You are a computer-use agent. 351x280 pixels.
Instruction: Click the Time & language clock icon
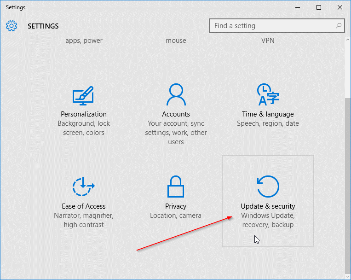pyautogui.click(x=268, y=95)
